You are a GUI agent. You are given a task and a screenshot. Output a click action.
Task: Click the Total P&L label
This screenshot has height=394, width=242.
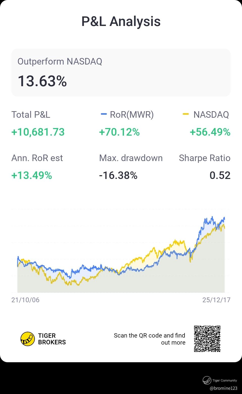31,115
